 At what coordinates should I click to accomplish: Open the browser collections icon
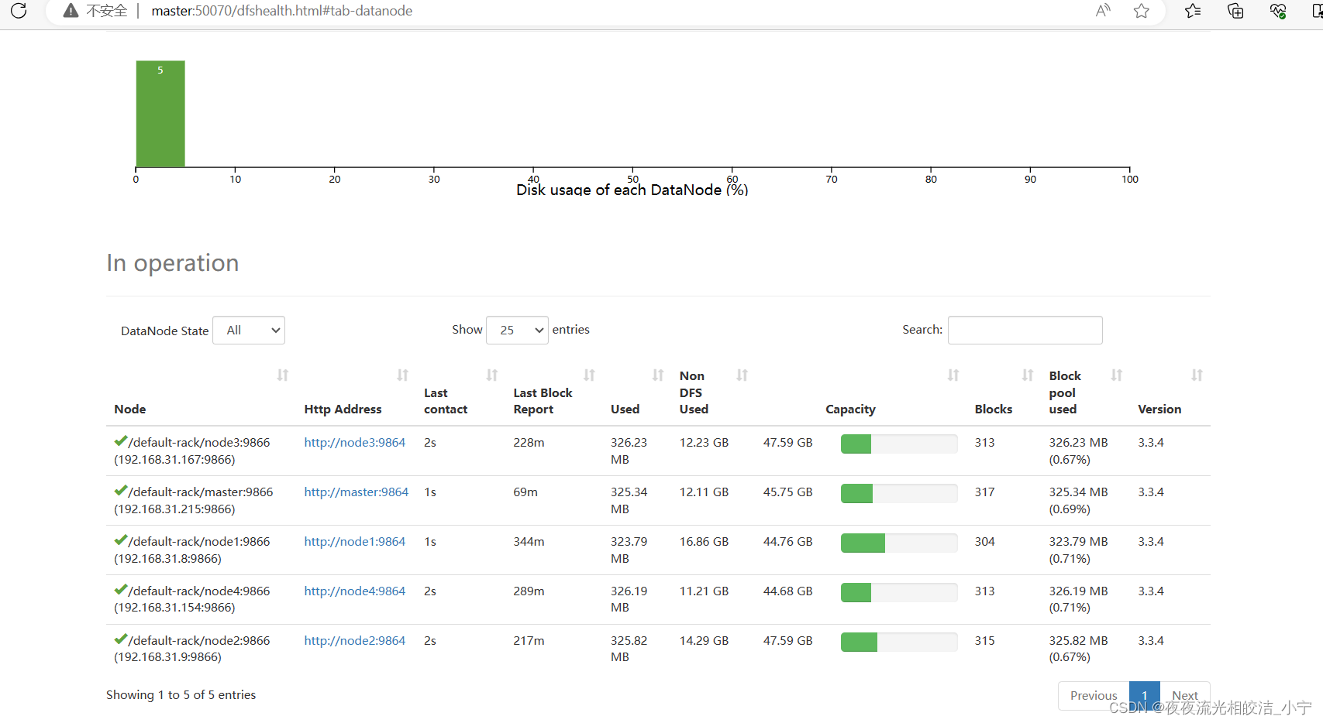[x=1235, y=11]
